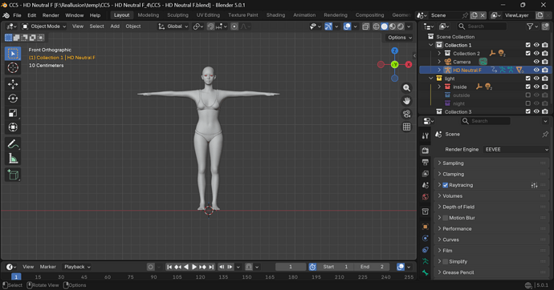Toggle X-ray display in viewport header

point(365,26)
